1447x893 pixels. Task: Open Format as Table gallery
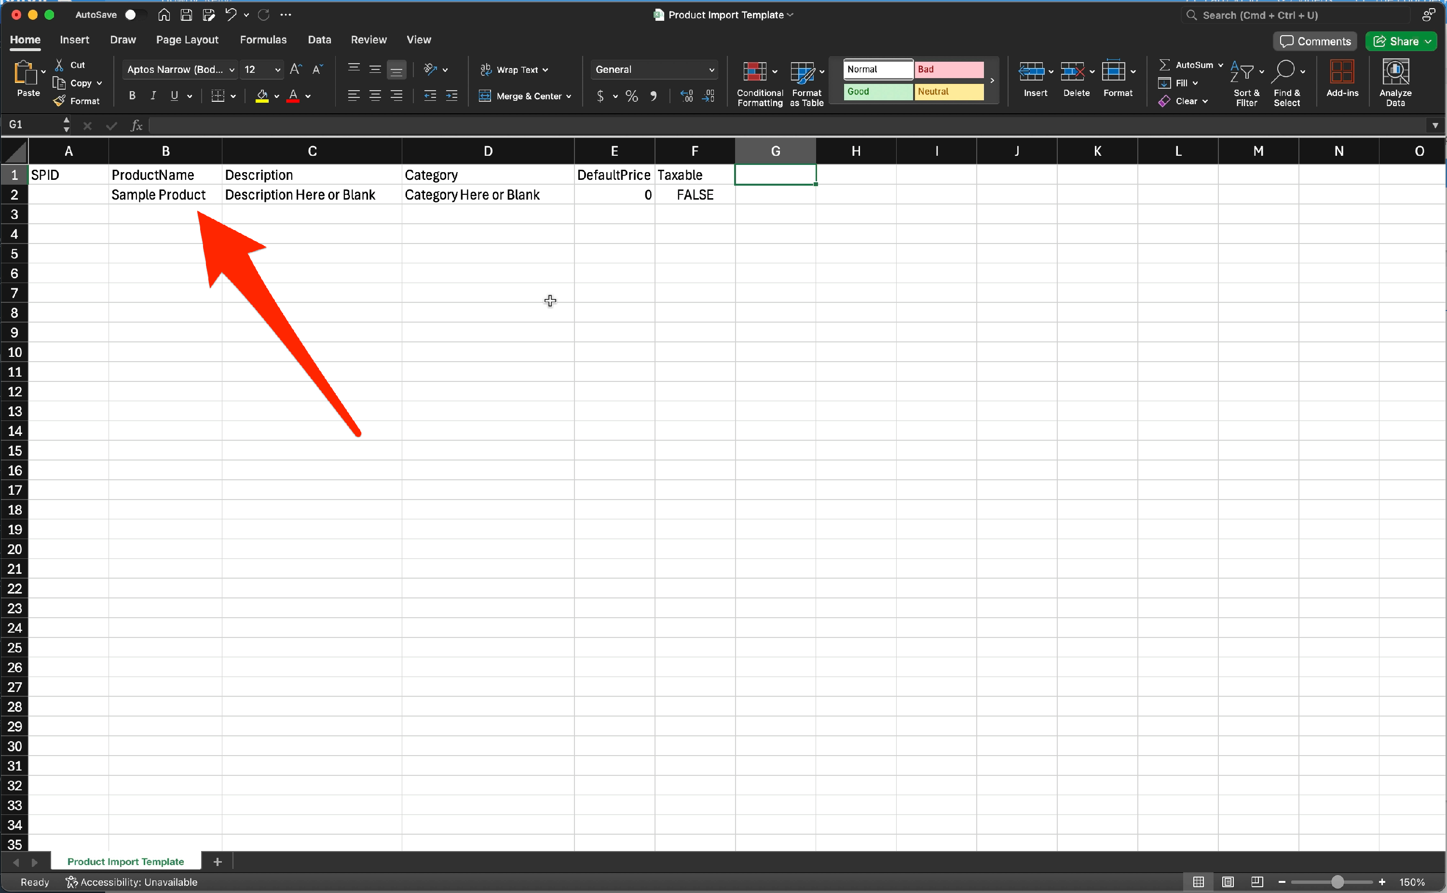pos(802,71)
